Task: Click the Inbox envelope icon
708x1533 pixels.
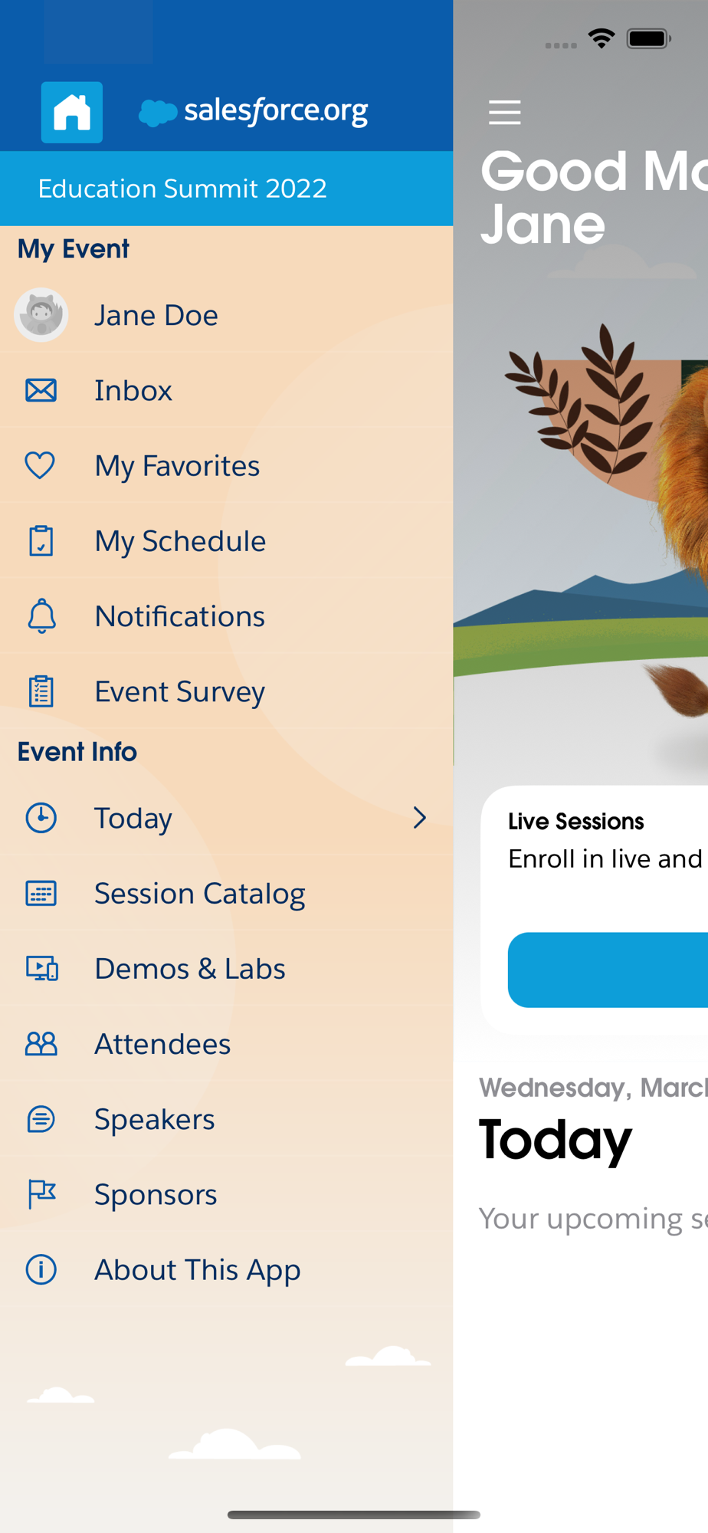Action: (41, 390)
